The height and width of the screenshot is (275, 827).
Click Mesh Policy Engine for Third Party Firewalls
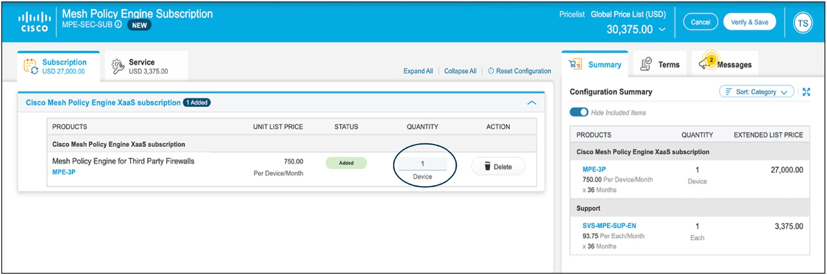[123, 161]
